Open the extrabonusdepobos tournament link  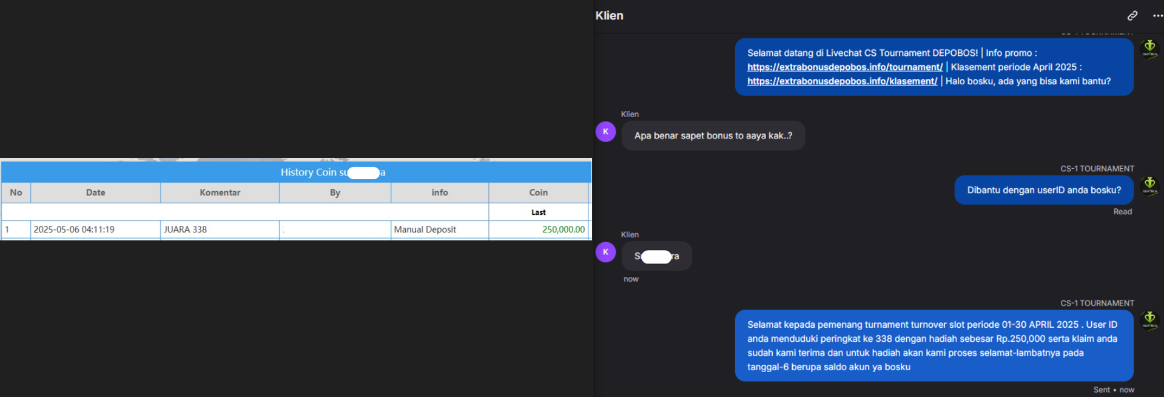pos(844,67)
